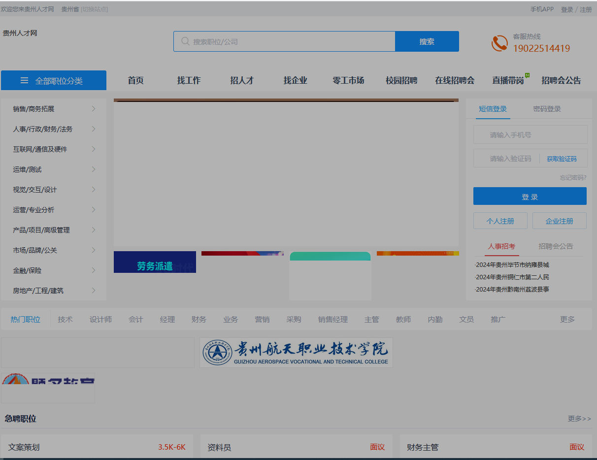Click the blue 登 录 button
The height and width of the screenshot is (460, 597).
point(530,196)
